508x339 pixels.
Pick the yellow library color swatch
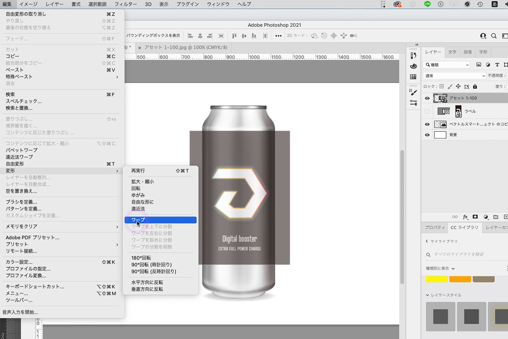click(x=436, y=279)
